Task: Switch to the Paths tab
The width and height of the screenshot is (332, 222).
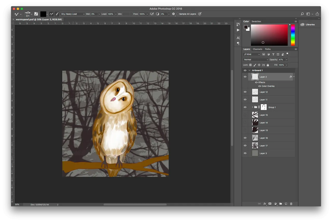Action: (268, 49)
